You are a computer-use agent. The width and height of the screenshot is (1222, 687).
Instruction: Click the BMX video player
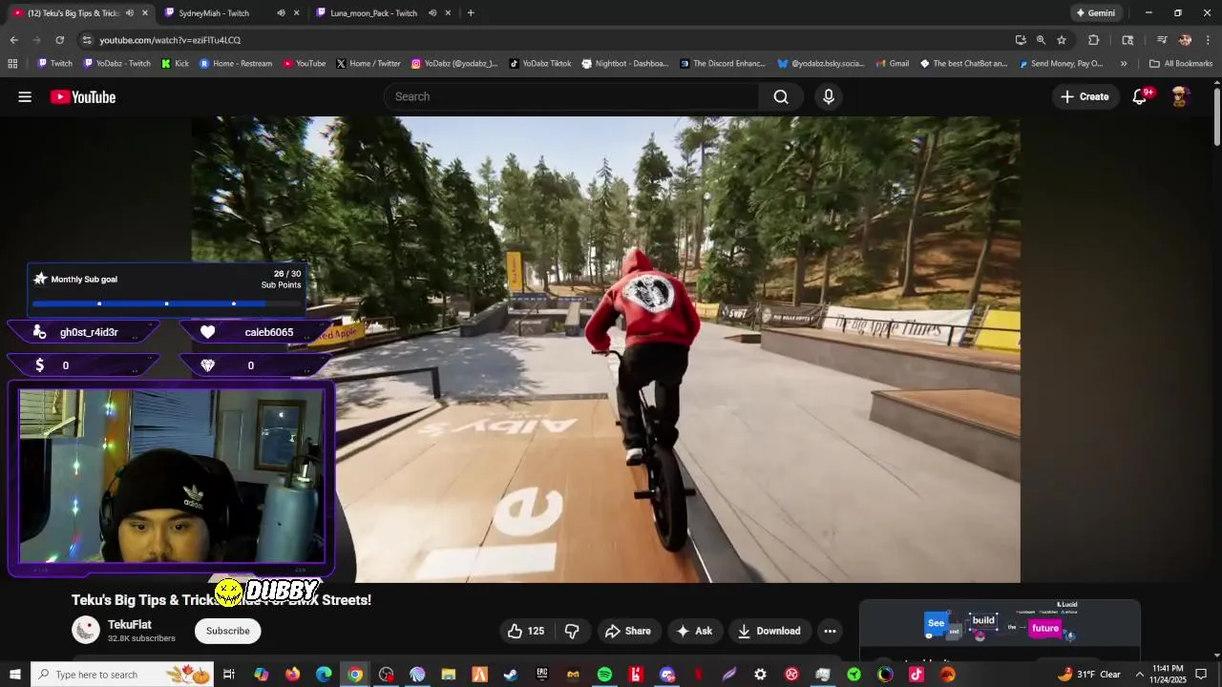pyautogui.click(x=605, y=349)
